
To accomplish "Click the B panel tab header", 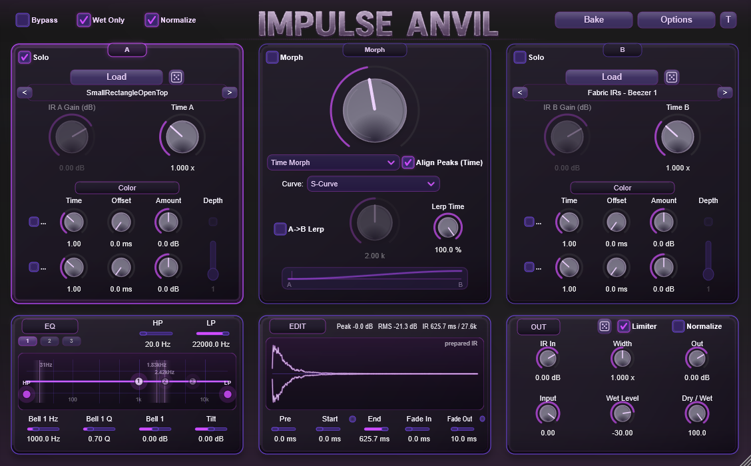I will [622, 50].
